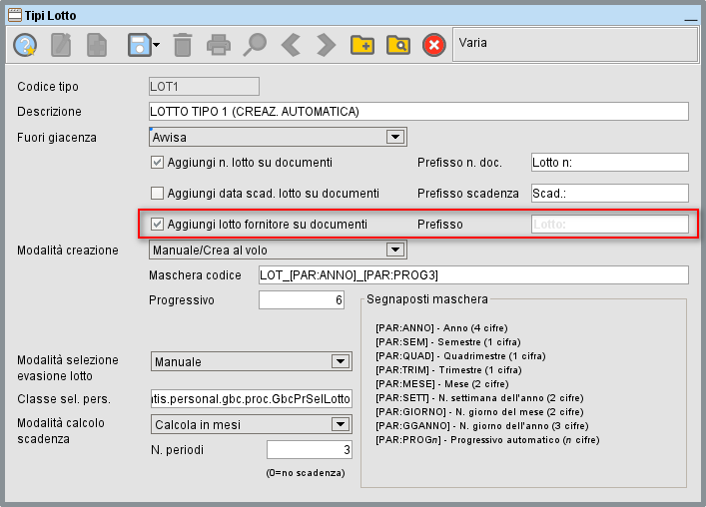Screen dimensions: 706x507
Task: Click the Maschera codice input field
Action: [x=473, y=274]
